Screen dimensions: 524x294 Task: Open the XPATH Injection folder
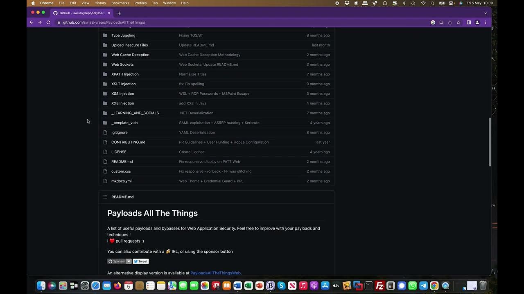pyautogui.click(x=125, y=74)
